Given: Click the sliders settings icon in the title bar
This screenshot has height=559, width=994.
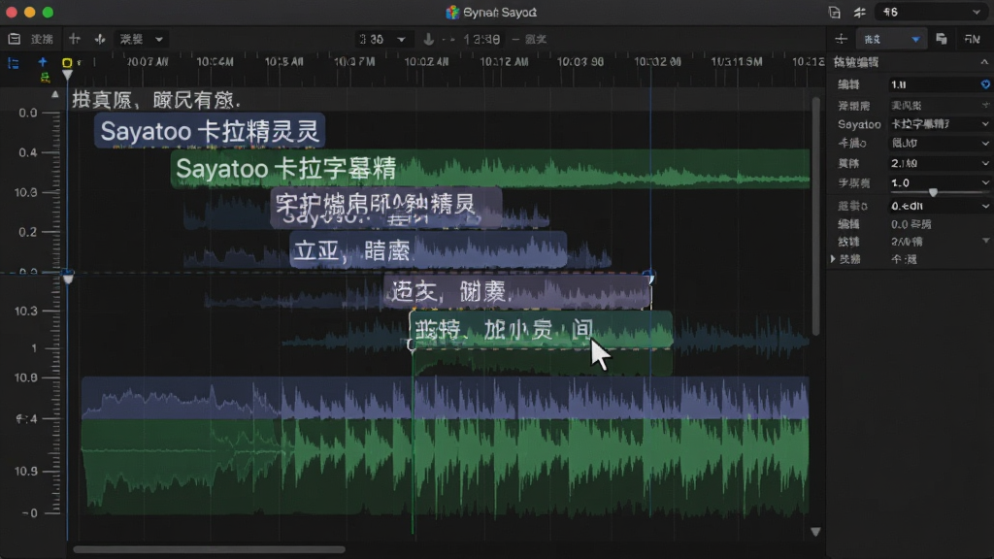Looking at the screenshot, I should [x=860, y=12].
